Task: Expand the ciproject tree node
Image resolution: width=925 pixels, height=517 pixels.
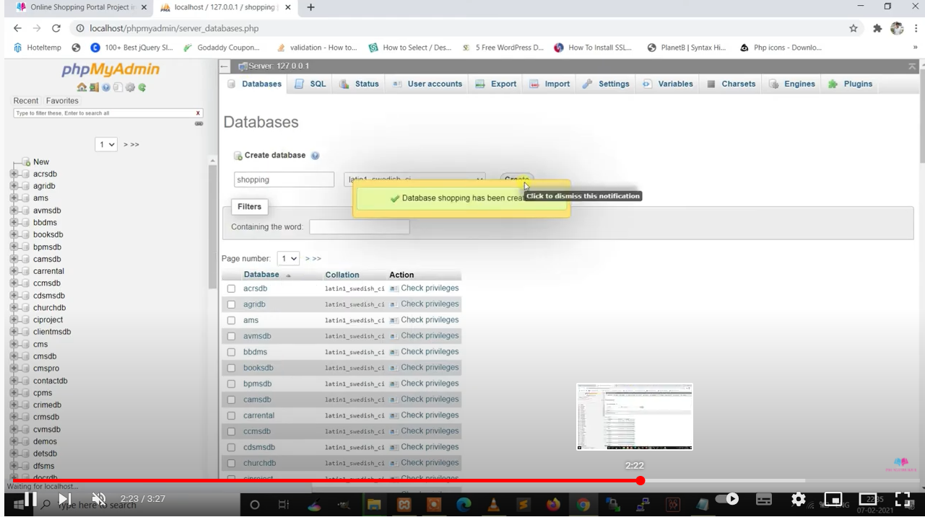Action: (x=14, y=319)
